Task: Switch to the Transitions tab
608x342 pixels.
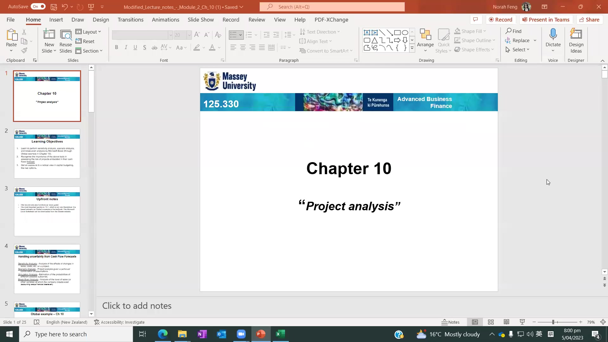Action: click(130, 20)
